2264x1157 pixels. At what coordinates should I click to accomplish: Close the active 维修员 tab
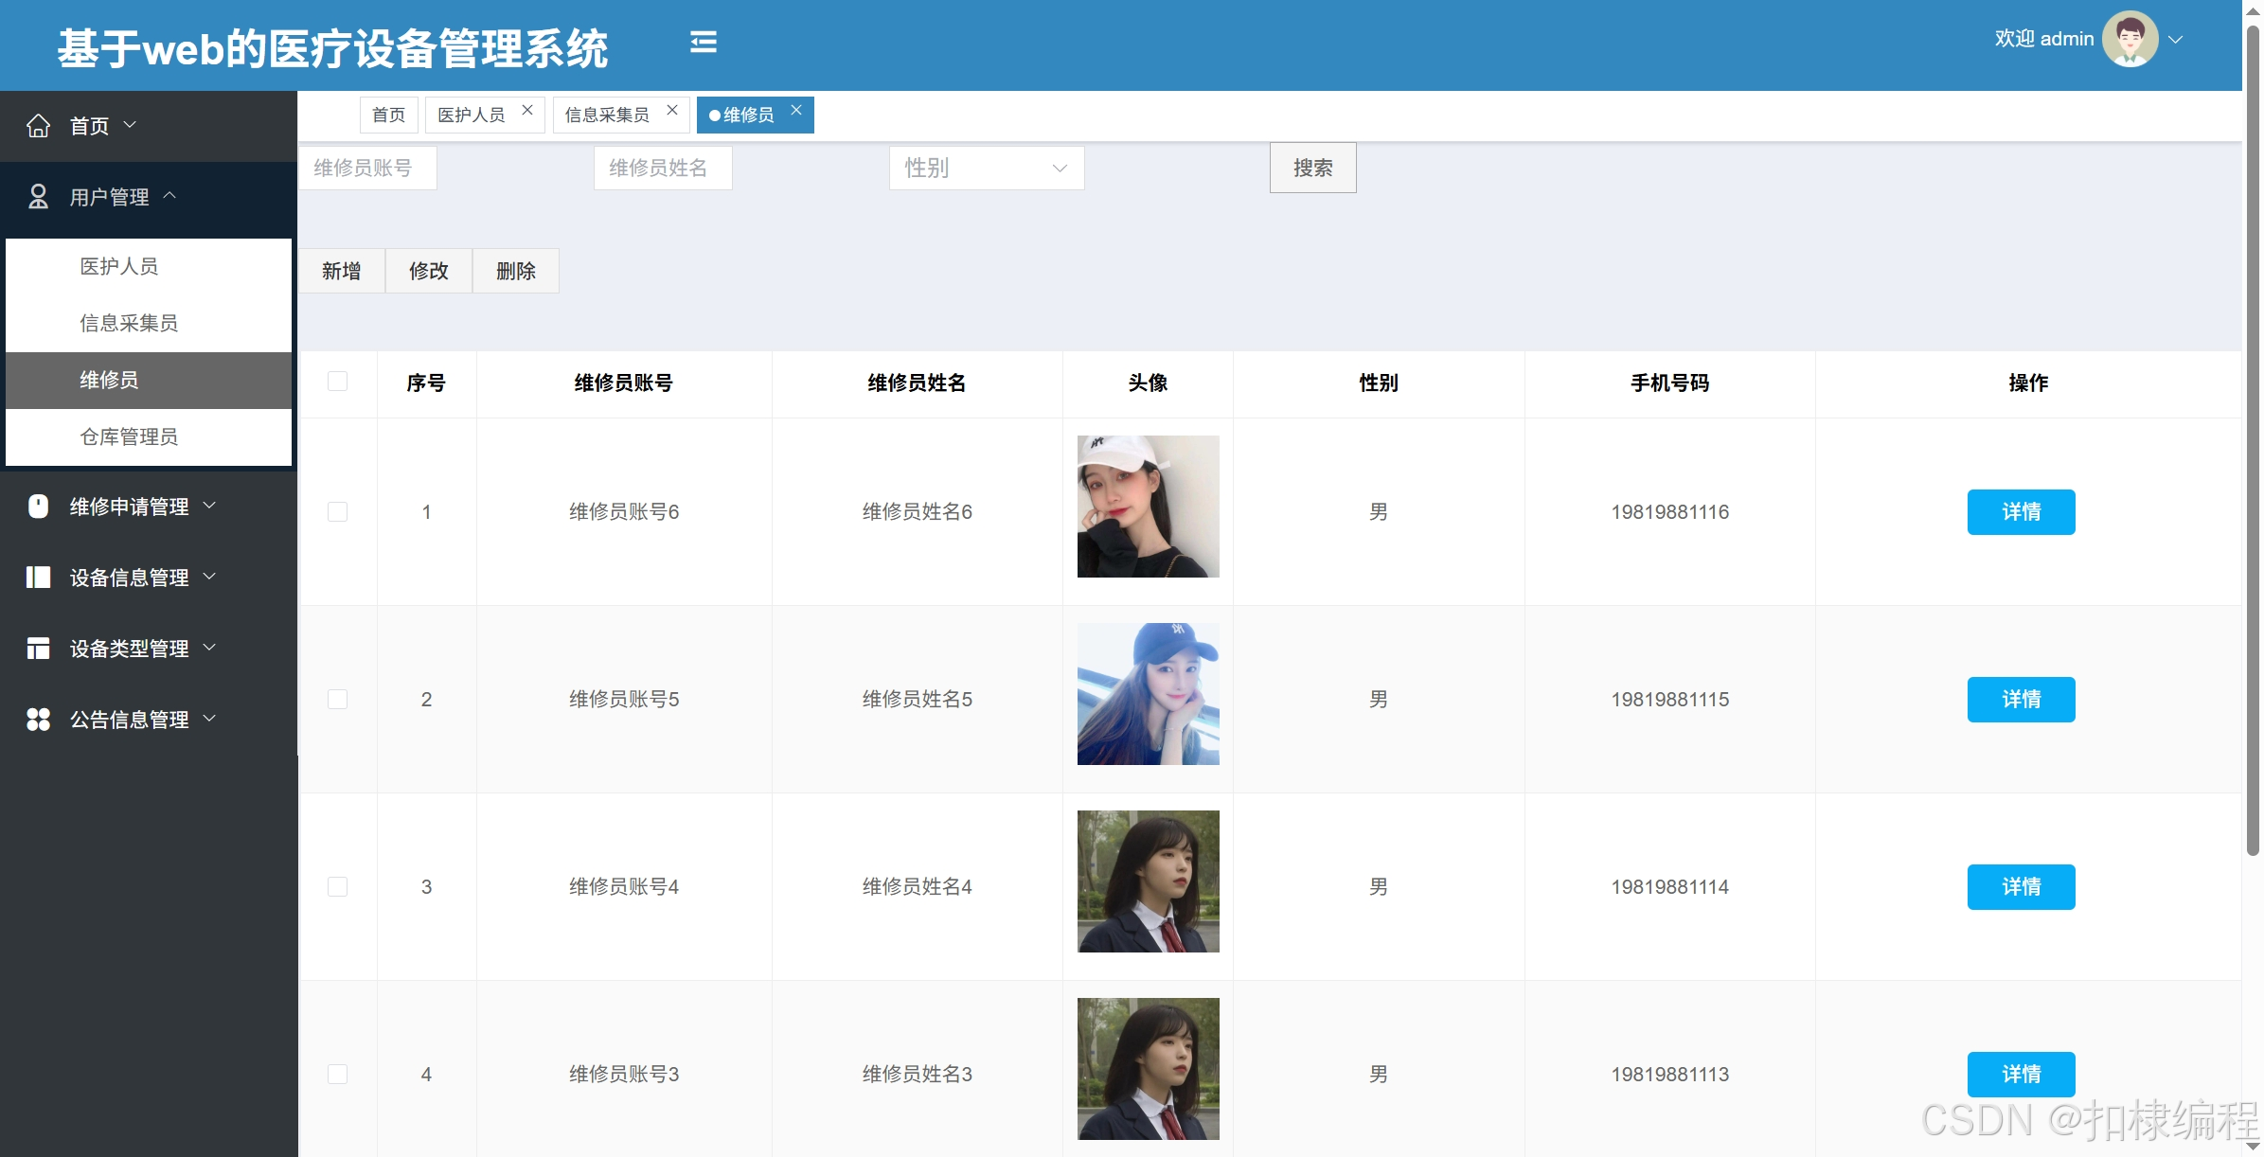pos(796,110)
